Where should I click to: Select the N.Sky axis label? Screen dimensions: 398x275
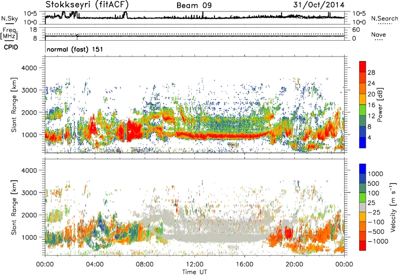[x=9, y=18]
